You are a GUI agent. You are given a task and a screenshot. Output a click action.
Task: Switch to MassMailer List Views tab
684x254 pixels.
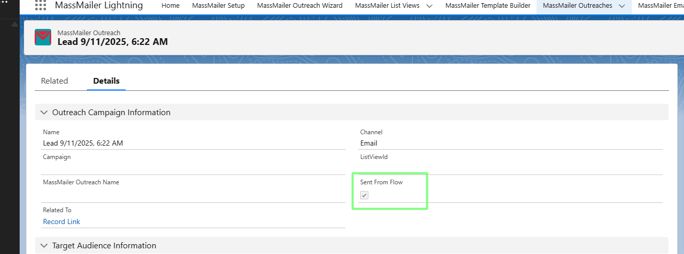[x=387, y=6]
